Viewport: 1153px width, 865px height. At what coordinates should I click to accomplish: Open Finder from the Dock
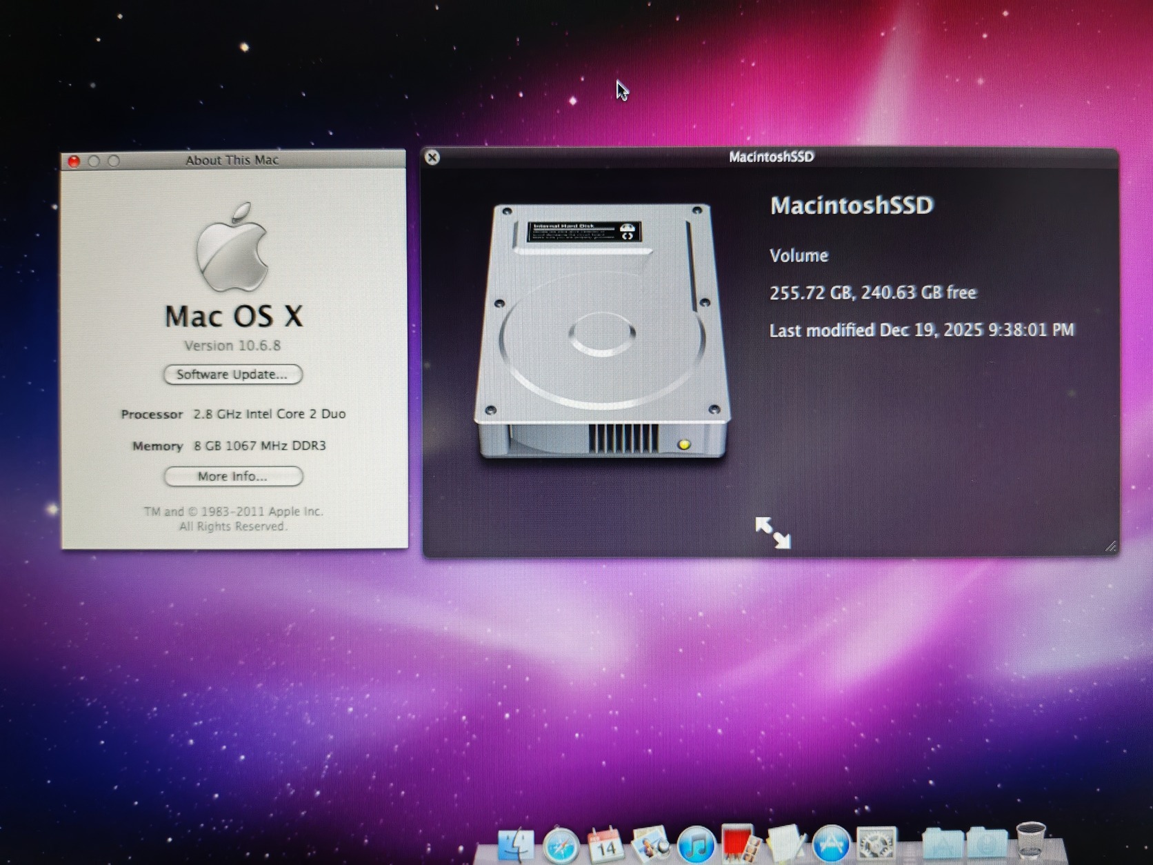pos(515,844)
